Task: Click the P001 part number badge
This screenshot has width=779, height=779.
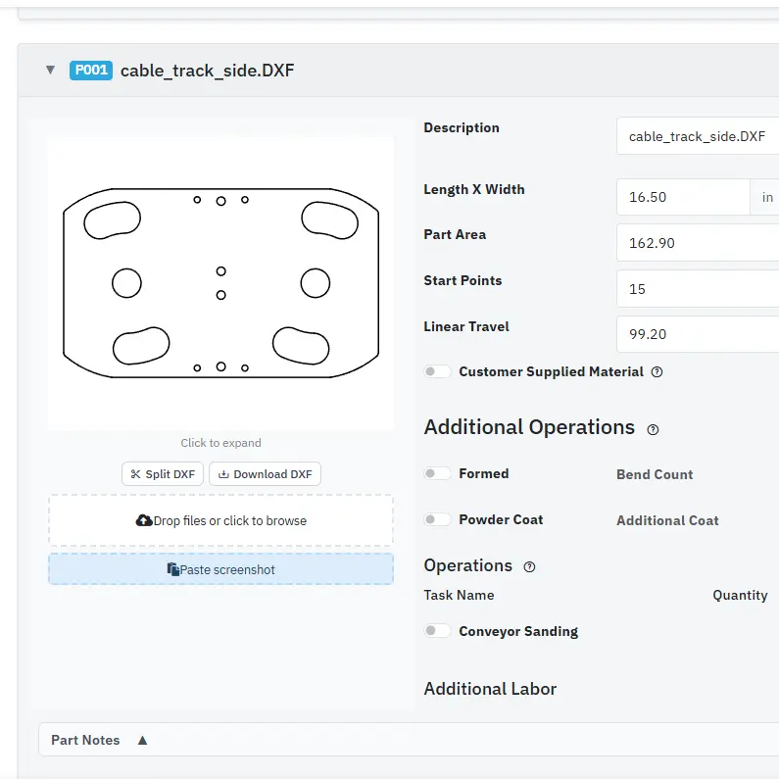Action: coord(91,71)
